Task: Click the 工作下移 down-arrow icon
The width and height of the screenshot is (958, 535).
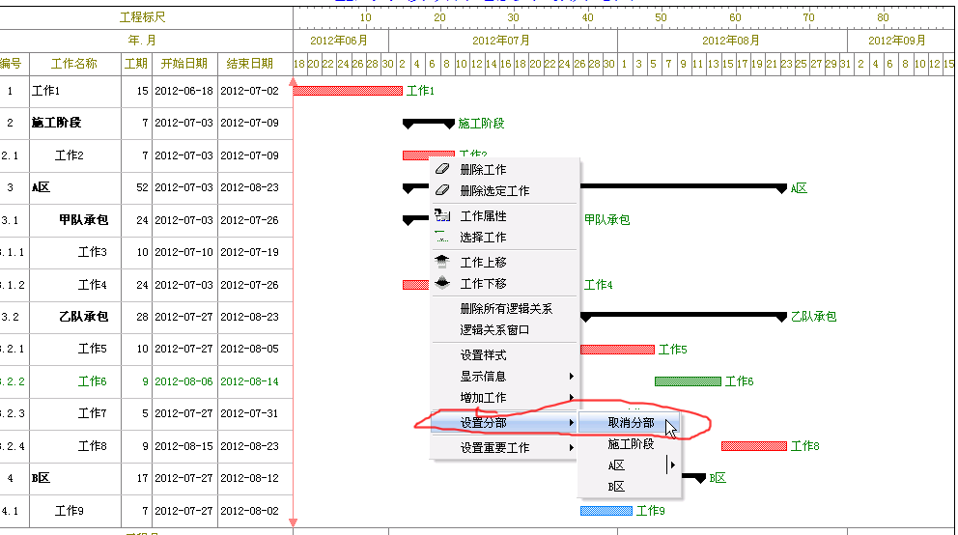Action: click(442, 283)
